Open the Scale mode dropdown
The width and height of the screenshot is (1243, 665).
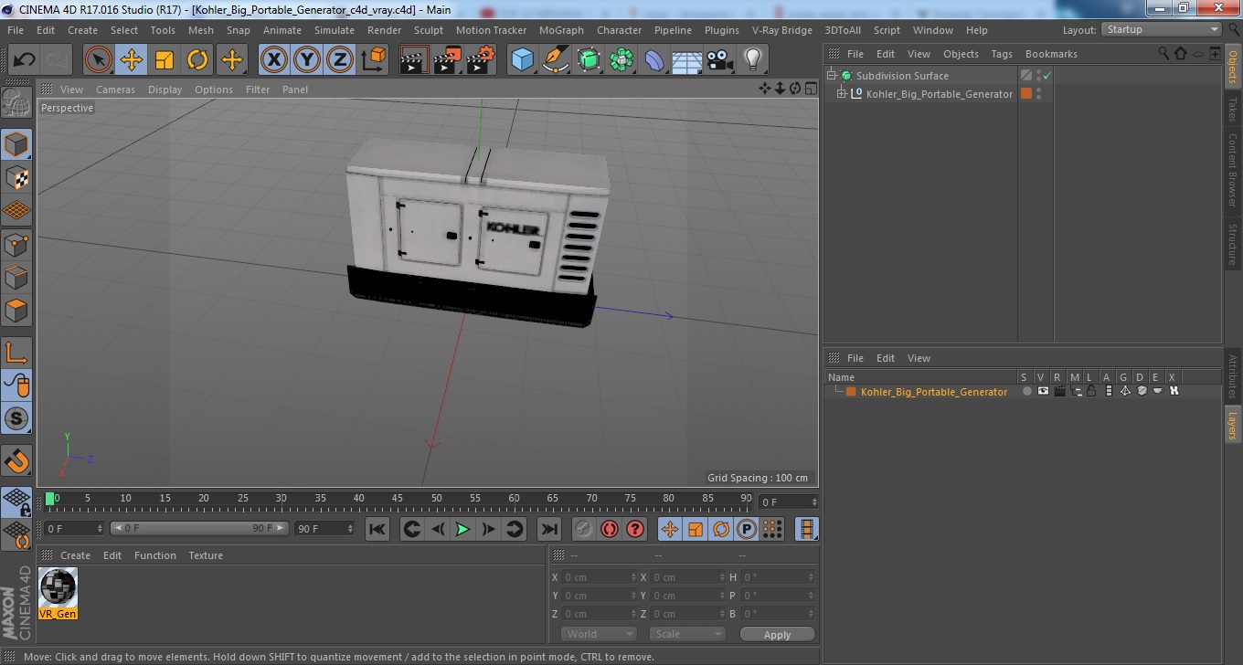pyautogui.click(x=687, y=634)
